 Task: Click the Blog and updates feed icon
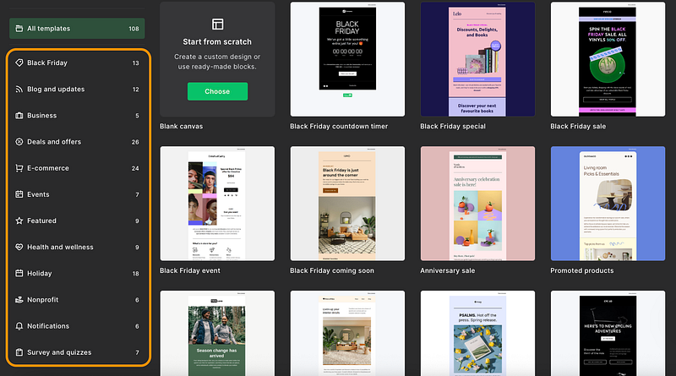coord(19,89)
